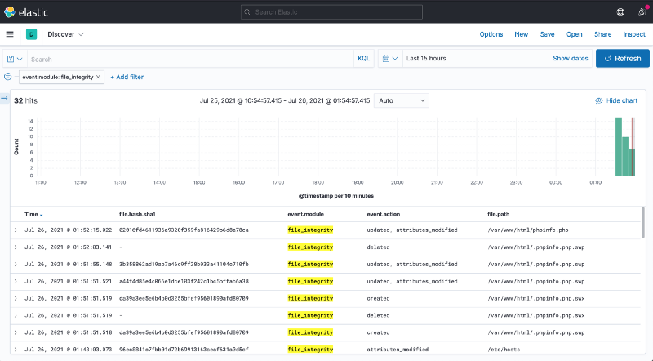Remove the event.module: file_integrity filter
653x361 pixels.
pyautogui.click(x=98, y=77)
